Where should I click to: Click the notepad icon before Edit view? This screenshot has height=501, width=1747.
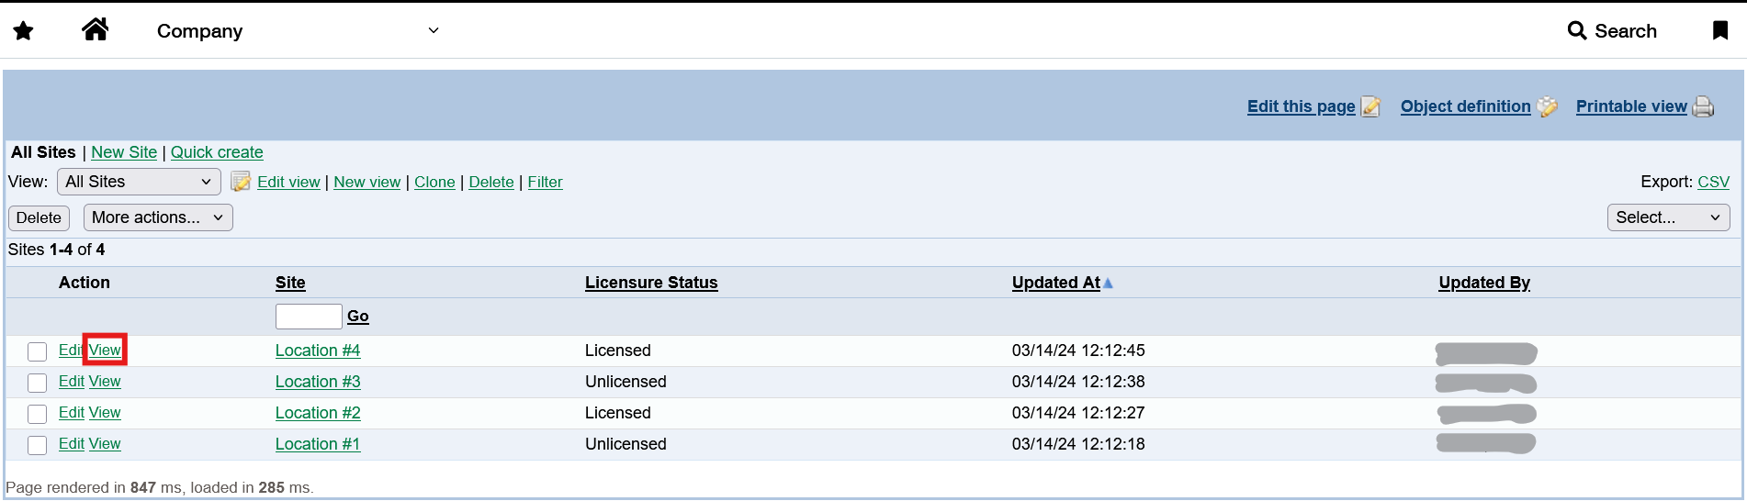pyautogui.click(x=241, y=182)
